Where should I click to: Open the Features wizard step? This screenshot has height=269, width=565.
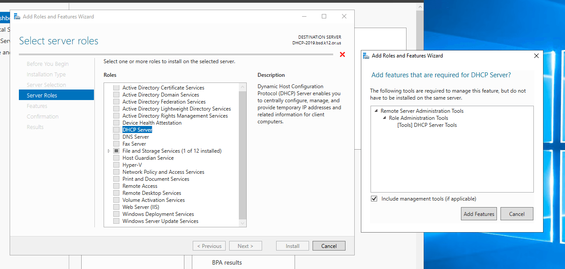(x=37, y=106)
